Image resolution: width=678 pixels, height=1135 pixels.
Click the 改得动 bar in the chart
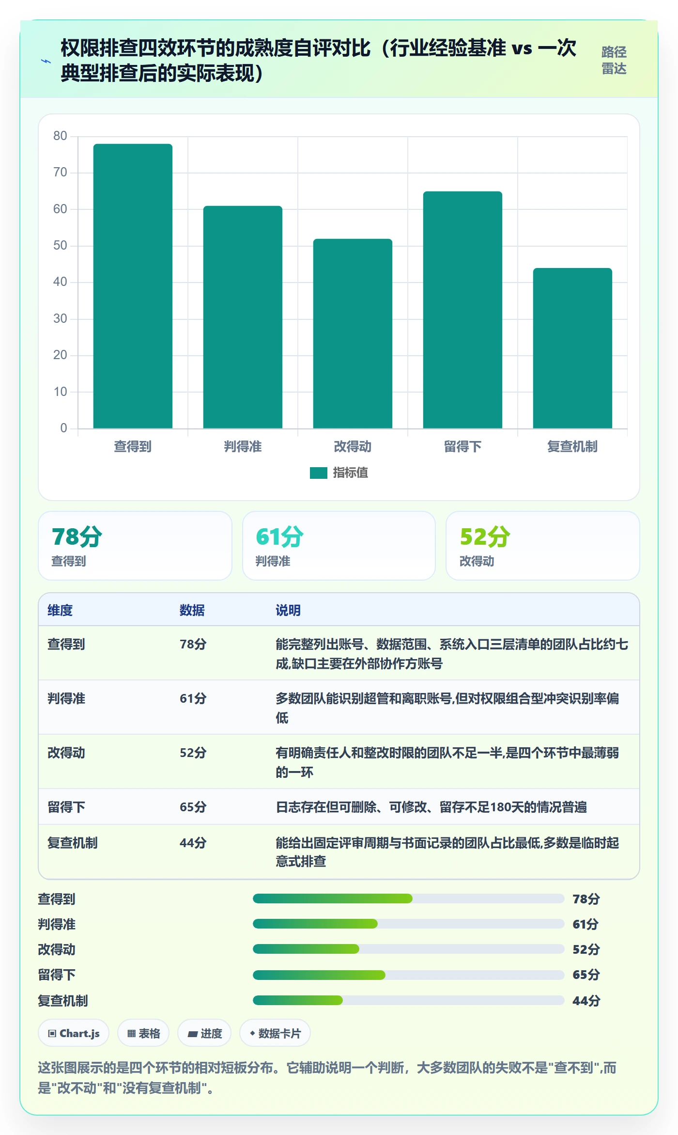click(353, 333)
